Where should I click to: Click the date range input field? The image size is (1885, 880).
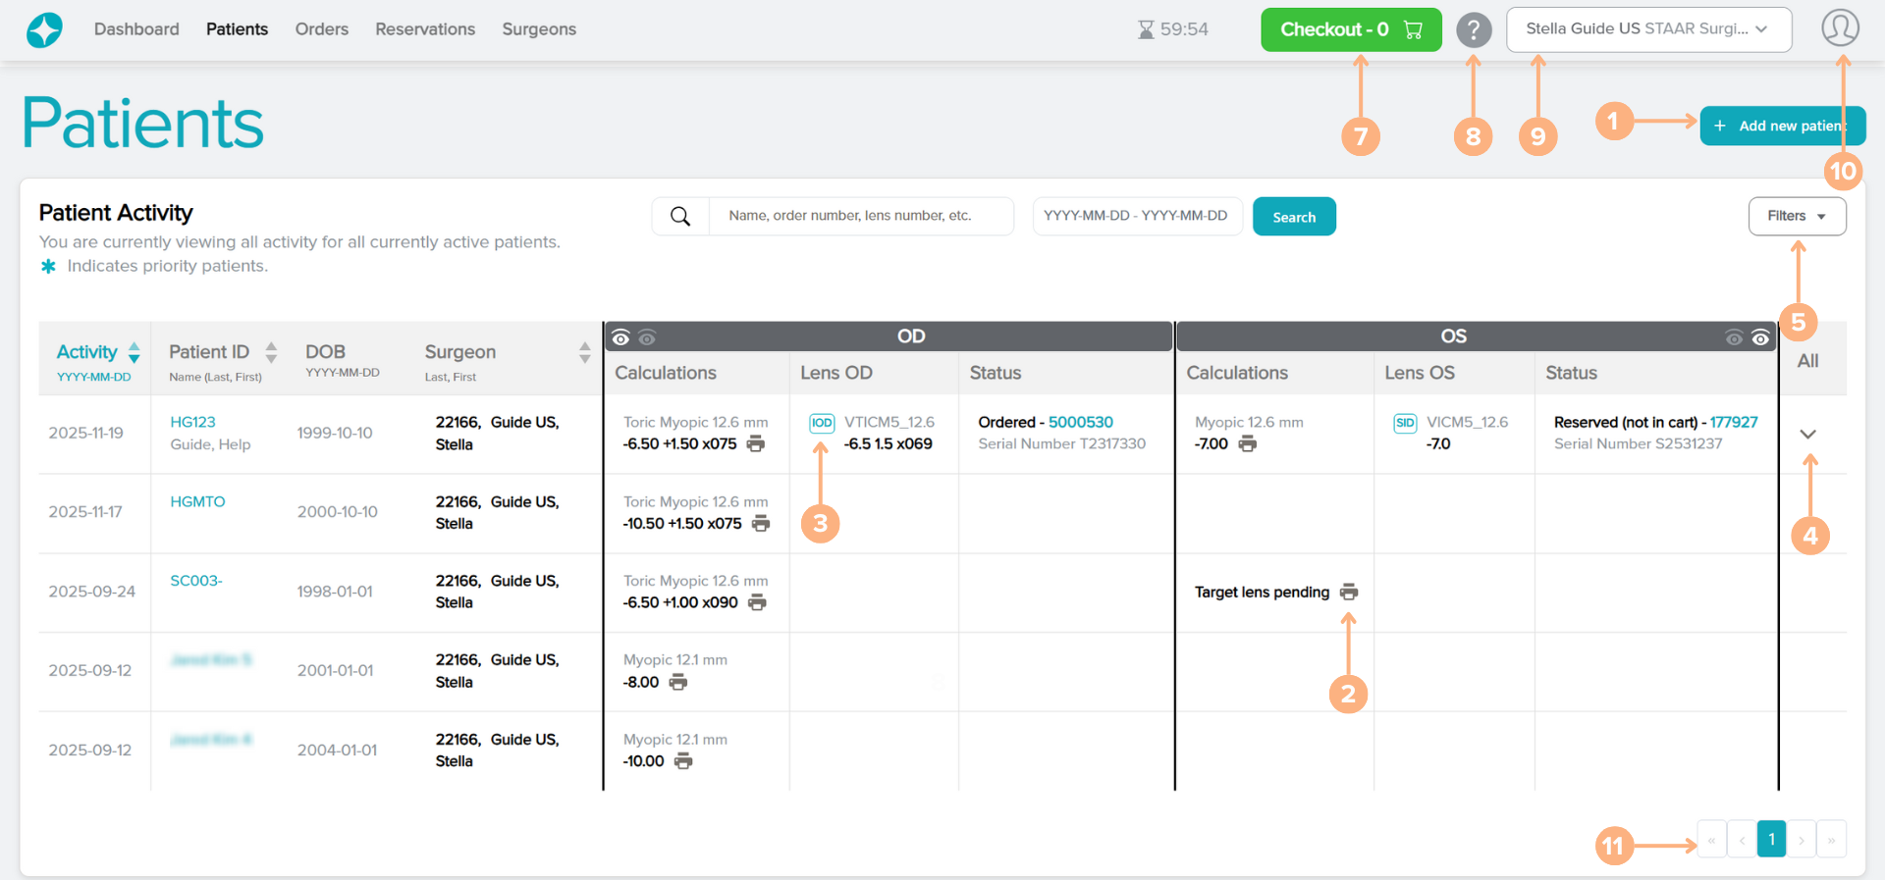pyautogui.click(x=1136, y=217)
